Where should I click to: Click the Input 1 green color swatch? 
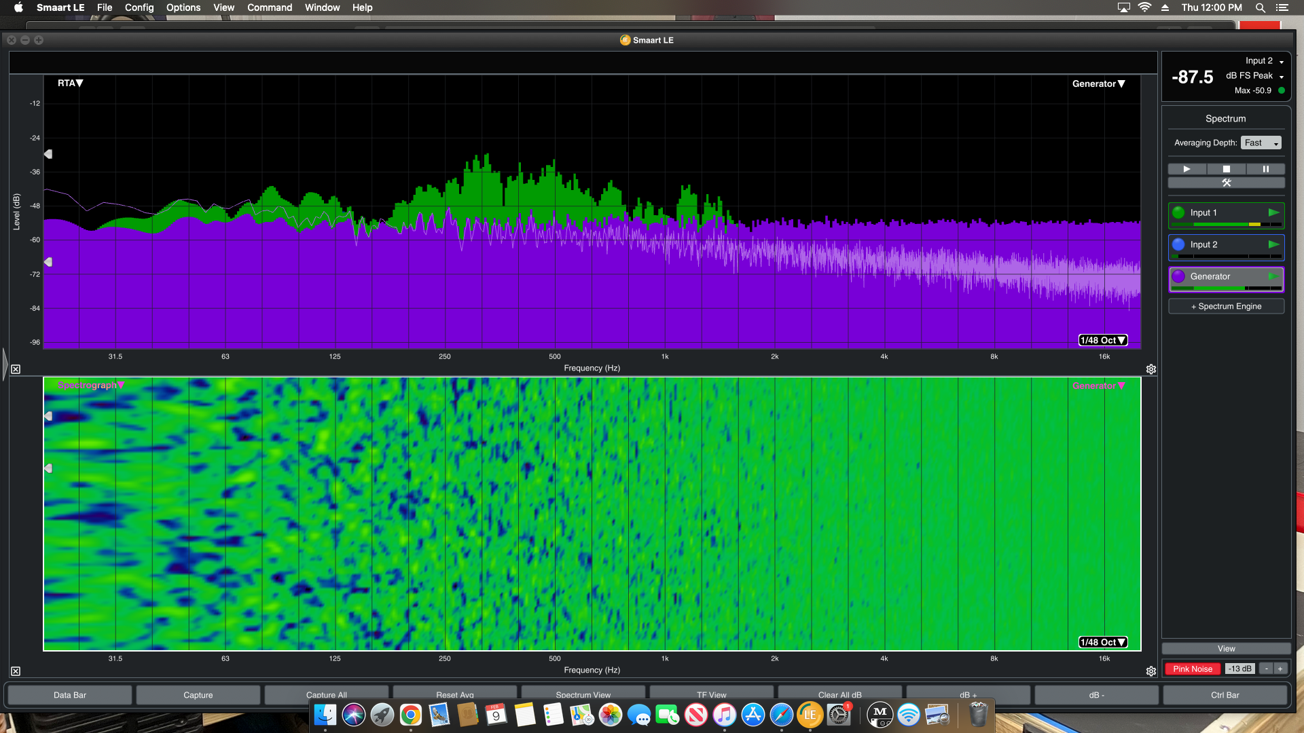point(1178,212)
